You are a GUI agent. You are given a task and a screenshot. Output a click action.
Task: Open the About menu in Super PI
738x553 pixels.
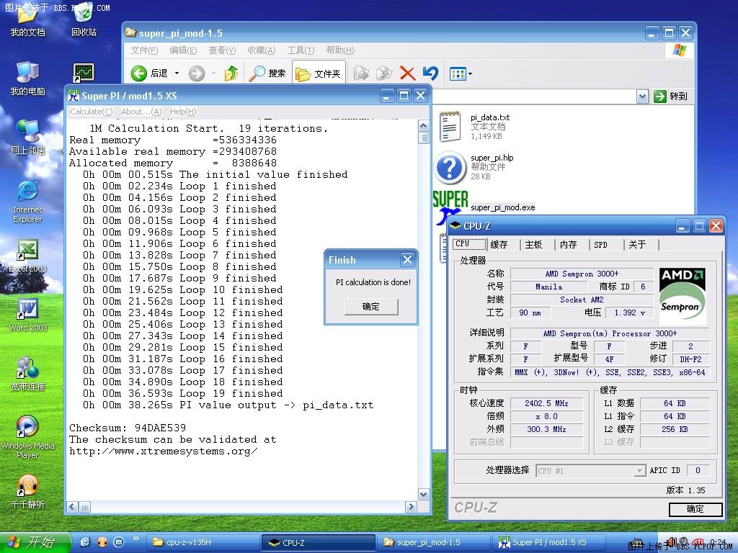pos(141,112)
